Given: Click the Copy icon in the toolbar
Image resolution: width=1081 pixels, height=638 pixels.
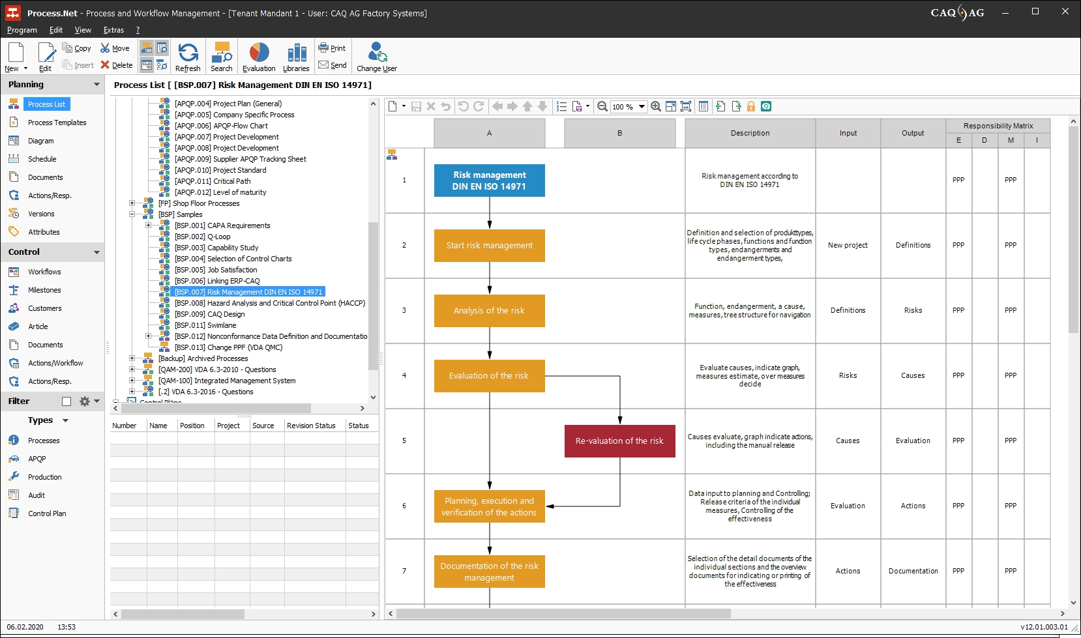Looking at the screenshot, I should [67, 48].
